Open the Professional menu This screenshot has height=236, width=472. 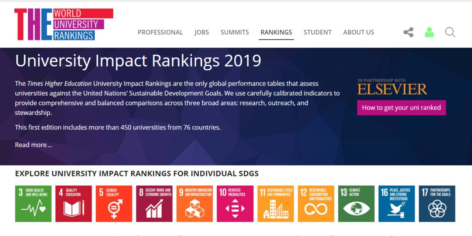pos(160,32)
